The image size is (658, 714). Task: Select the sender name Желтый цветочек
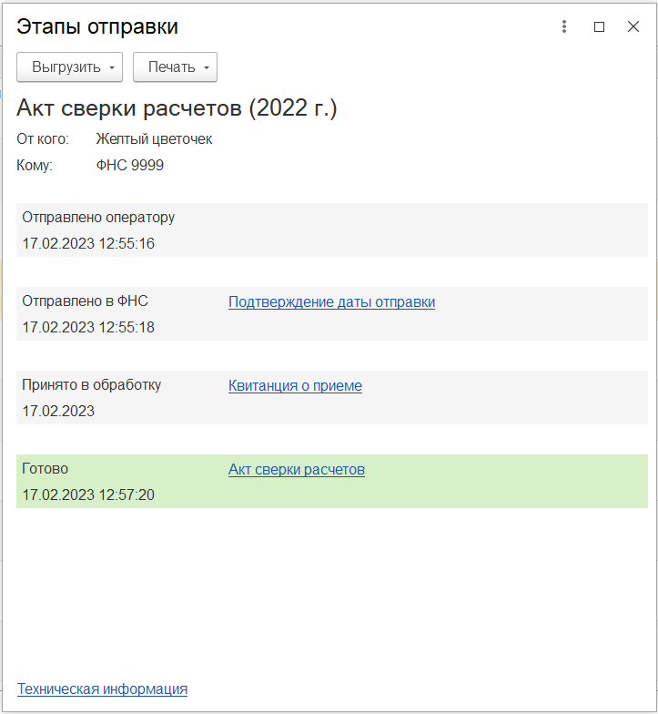[154, 139]
